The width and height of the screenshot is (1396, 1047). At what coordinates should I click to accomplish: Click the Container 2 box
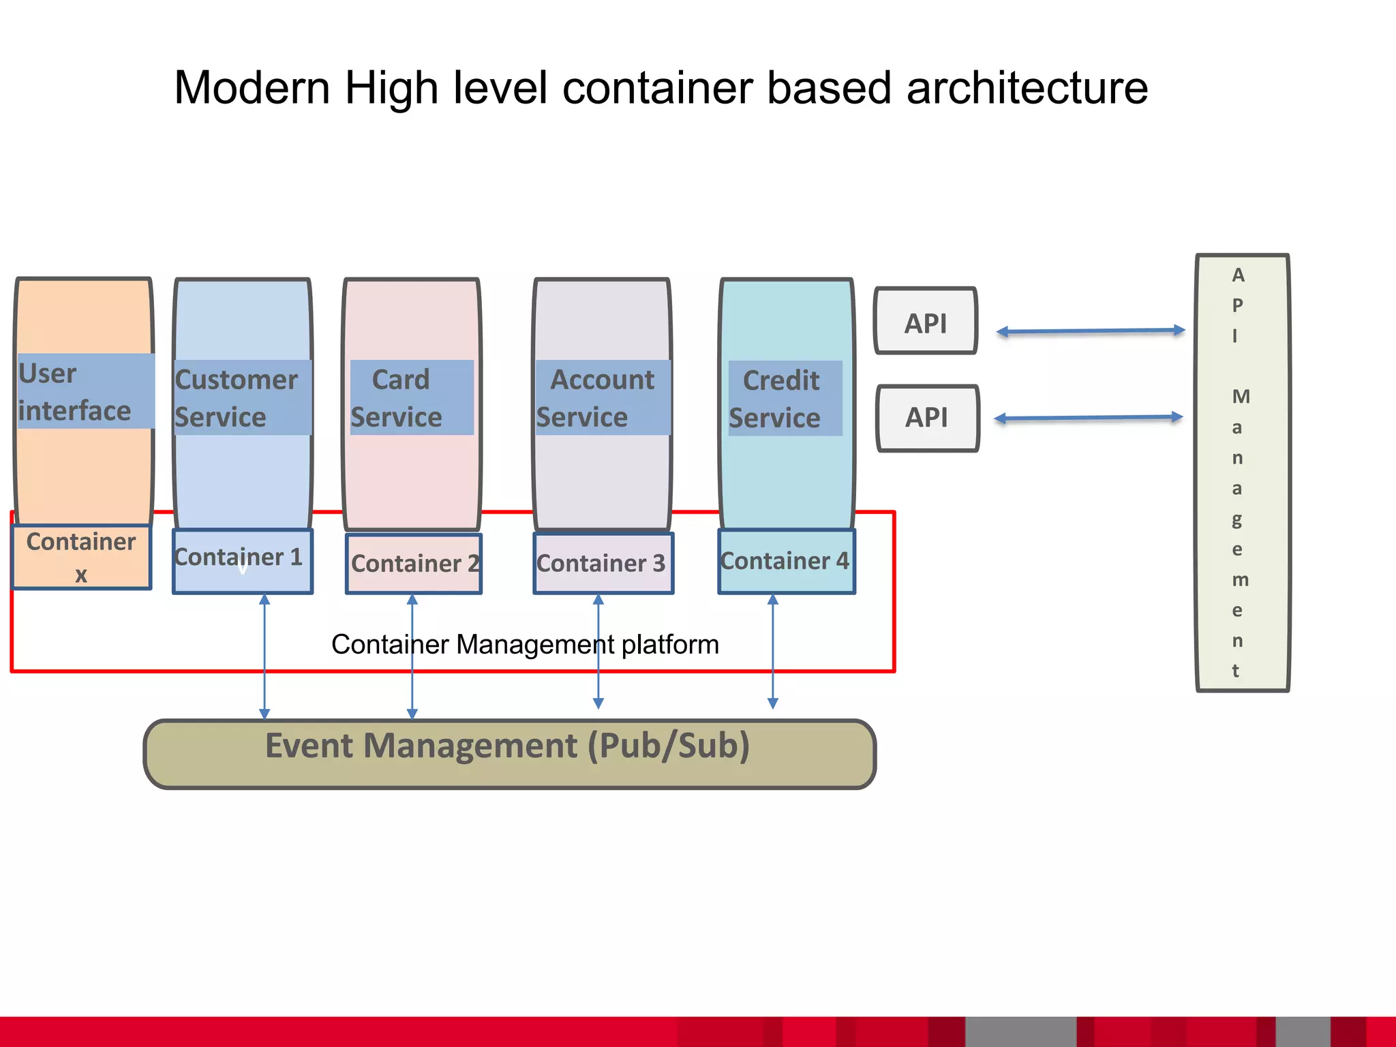[x=414, y=564]
